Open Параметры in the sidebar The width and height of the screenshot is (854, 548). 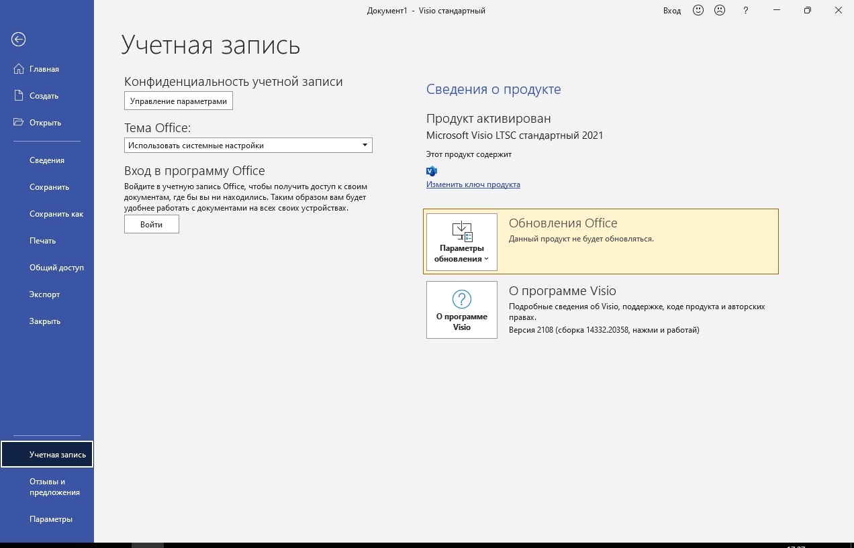(x=47, y=519)
